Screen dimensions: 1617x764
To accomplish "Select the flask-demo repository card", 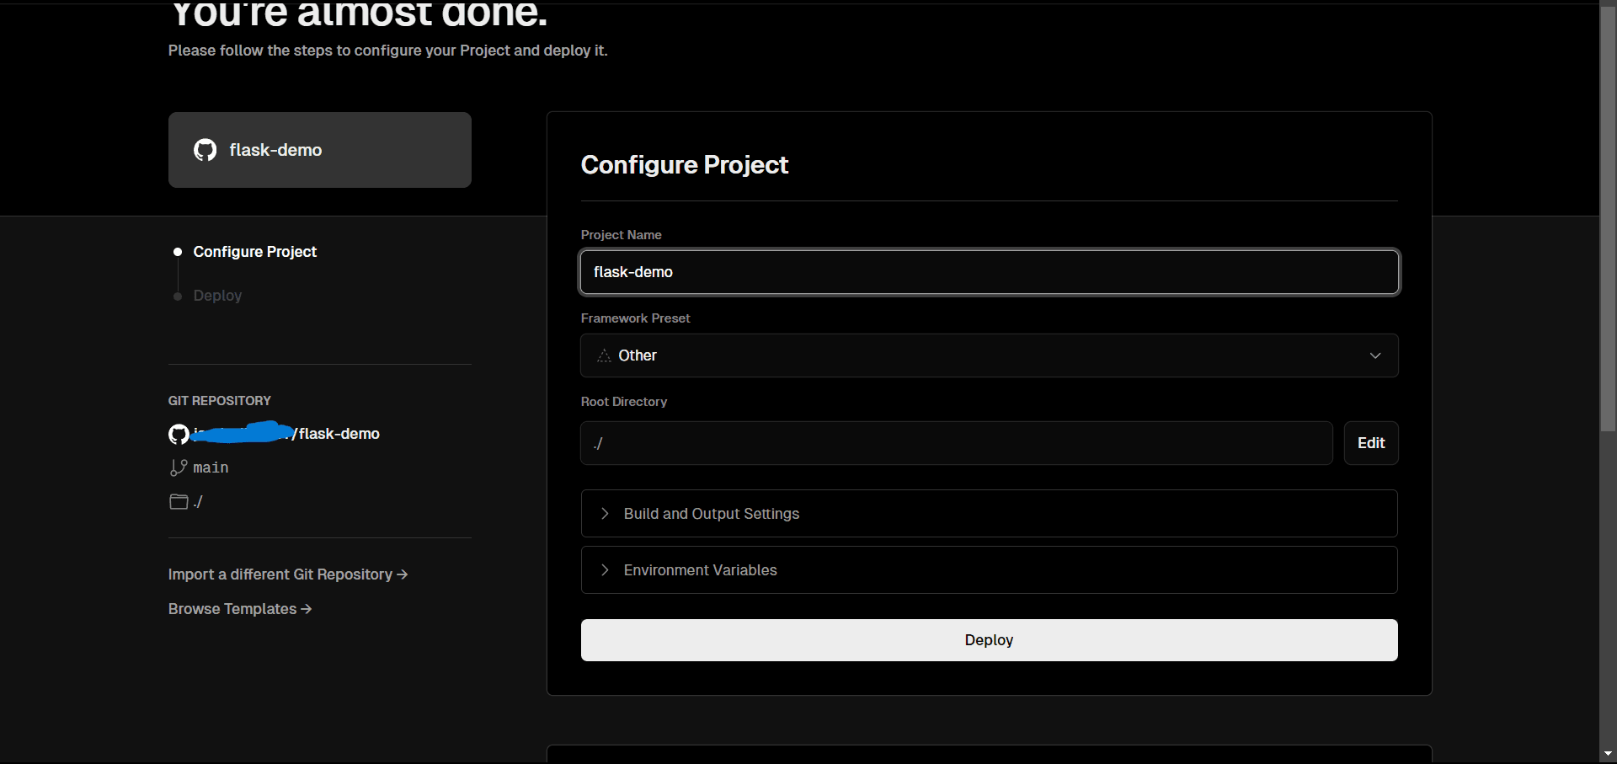I will [320, 150].
